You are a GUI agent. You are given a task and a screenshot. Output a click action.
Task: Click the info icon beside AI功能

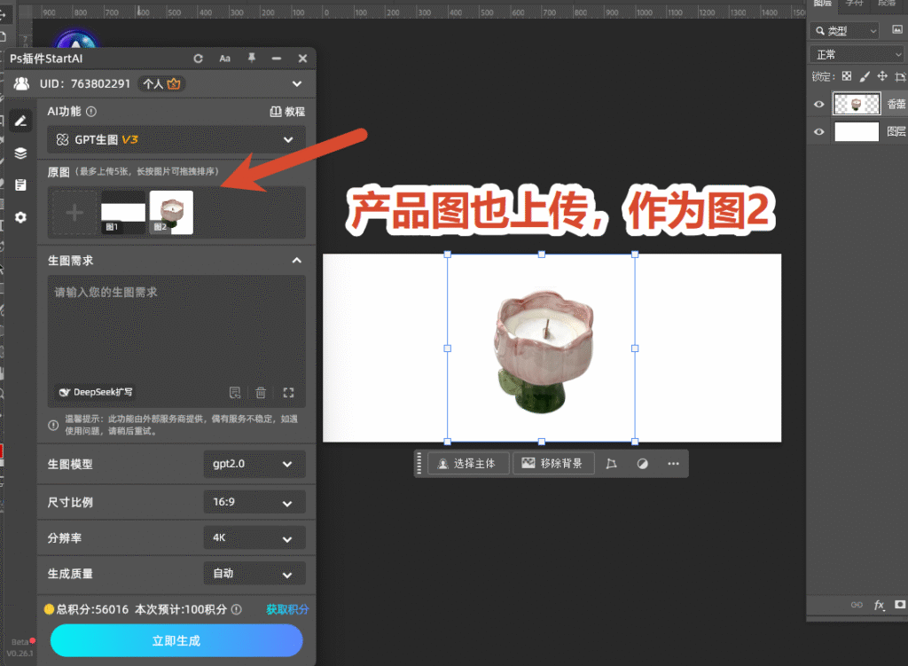[91, 111]
